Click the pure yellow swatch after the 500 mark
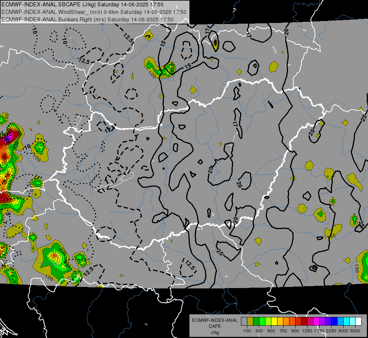 point(274,321)
